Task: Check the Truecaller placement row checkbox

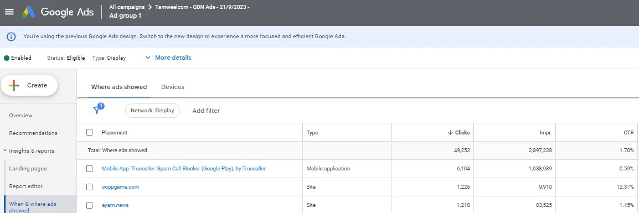Action: click(90, 169)
